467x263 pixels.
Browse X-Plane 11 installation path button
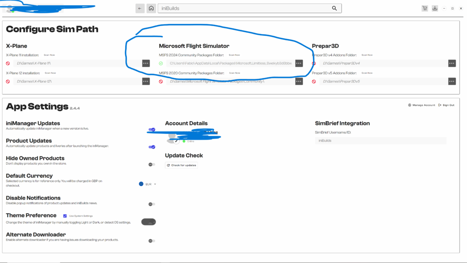(x=146, y=63)
